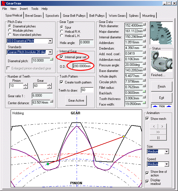Click the green button beside Face width field
Viewport: 178px width, 191px height.
coord(144,103)
